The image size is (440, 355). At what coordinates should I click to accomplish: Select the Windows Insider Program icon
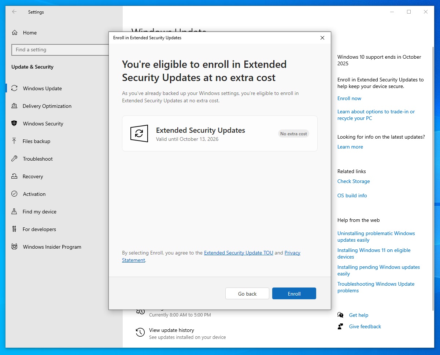14,247
